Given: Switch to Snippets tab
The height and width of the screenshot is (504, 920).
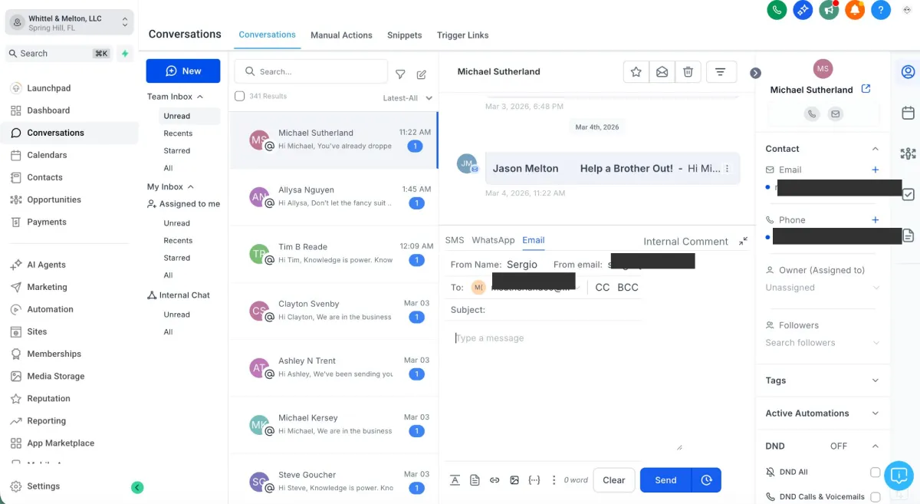Looking at the screenshot, I should coord(405,35).
